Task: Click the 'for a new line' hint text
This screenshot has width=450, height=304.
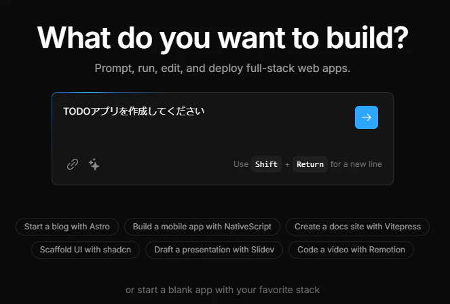Action: pos(356,164)
